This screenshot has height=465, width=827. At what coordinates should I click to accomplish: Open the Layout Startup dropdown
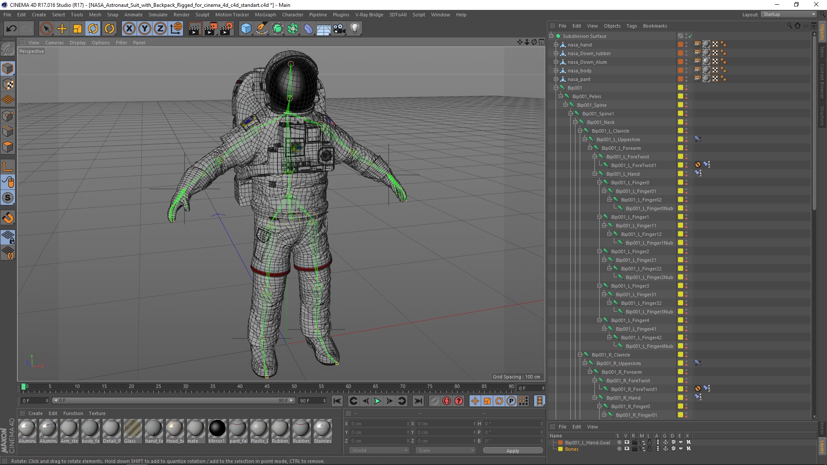click(x=789, y=15)
